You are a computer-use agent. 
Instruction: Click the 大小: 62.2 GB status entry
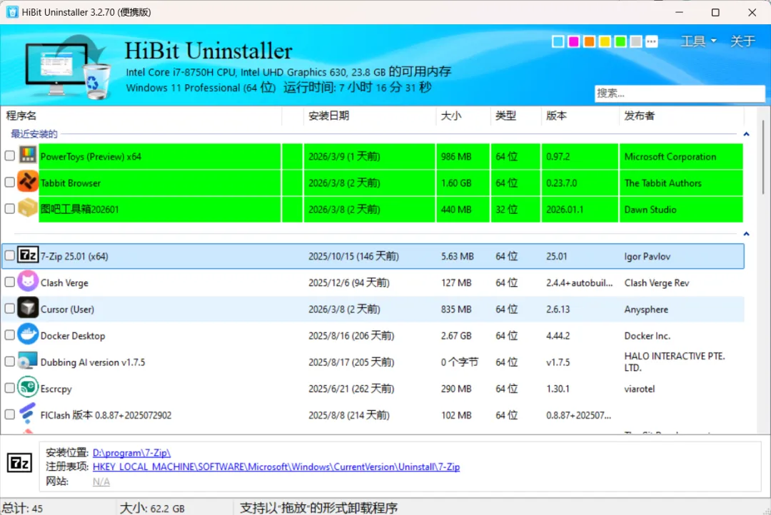click(152, 508)
